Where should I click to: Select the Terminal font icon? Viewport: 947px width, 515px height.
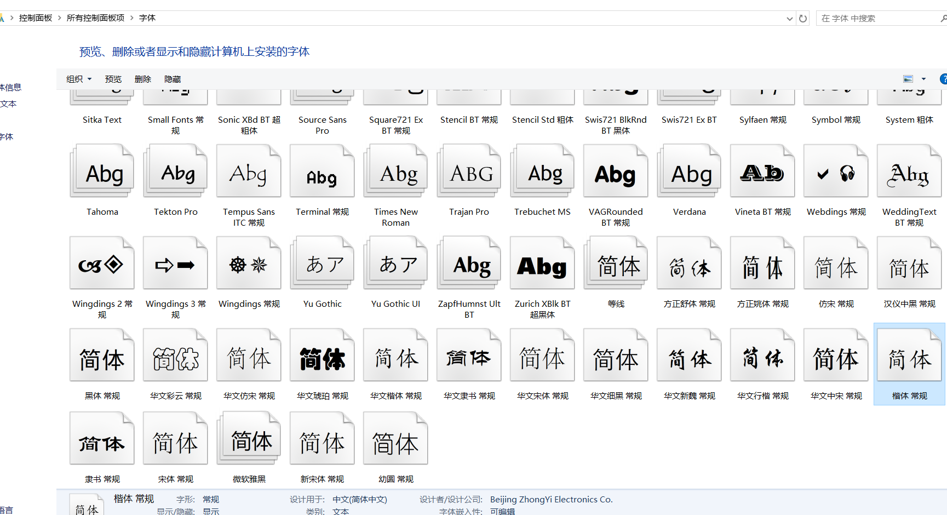coord(322,171)
